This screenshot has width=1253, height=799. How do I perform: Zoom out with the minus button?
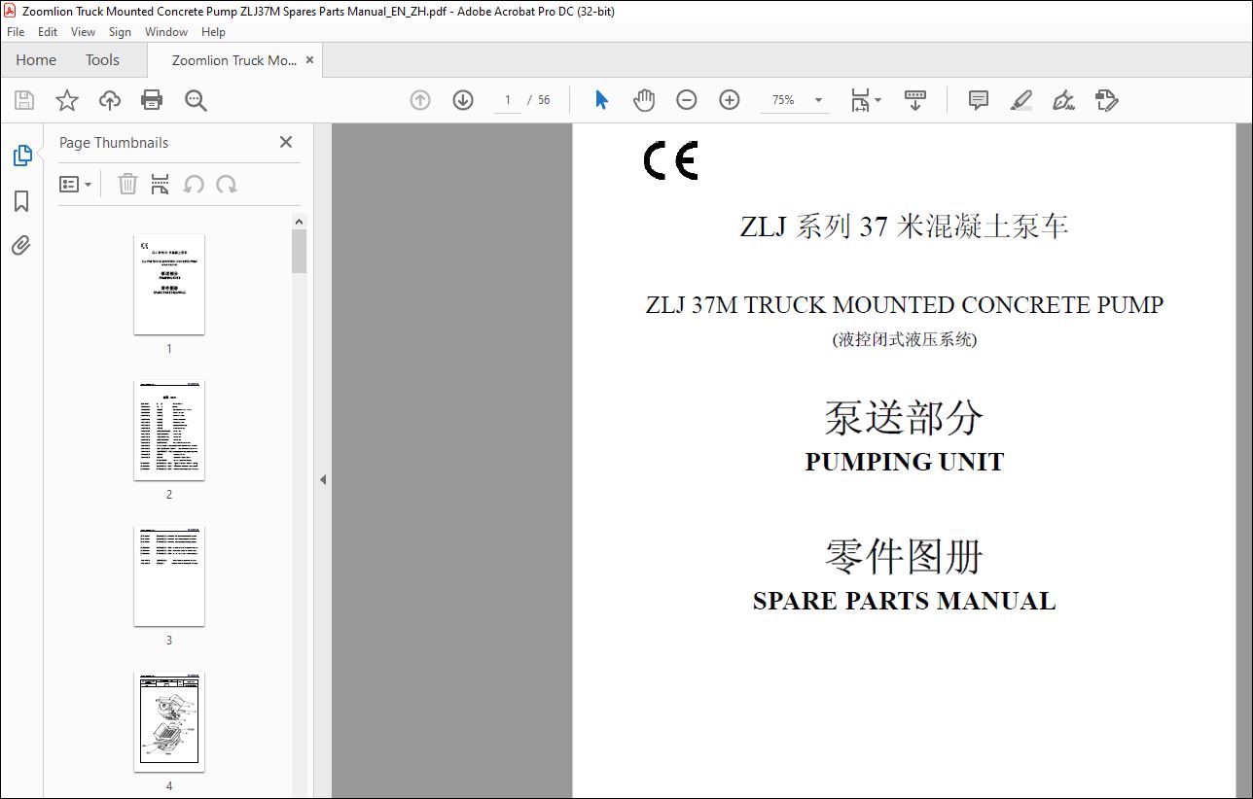click(687, 100)
